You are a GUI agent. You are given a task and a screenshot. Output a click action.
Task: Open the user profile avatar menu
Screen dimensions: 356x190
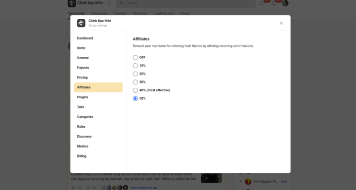pyautogui.click(x=285, y=3)
